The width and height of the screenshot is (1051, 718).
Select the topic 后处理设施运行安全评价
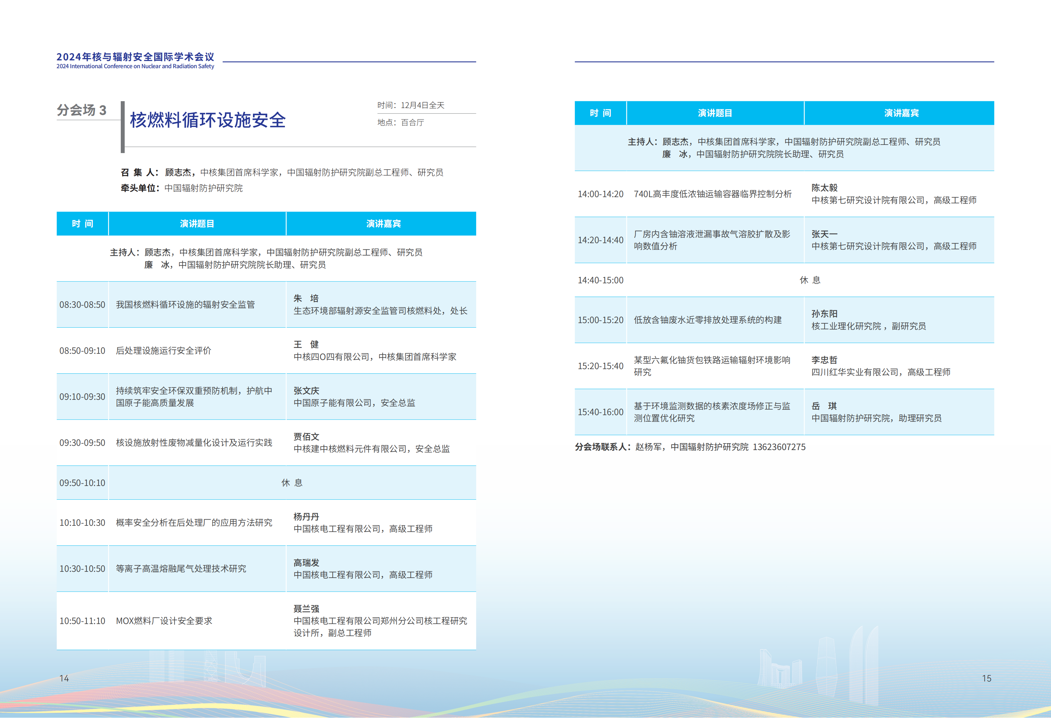point(164,351)
